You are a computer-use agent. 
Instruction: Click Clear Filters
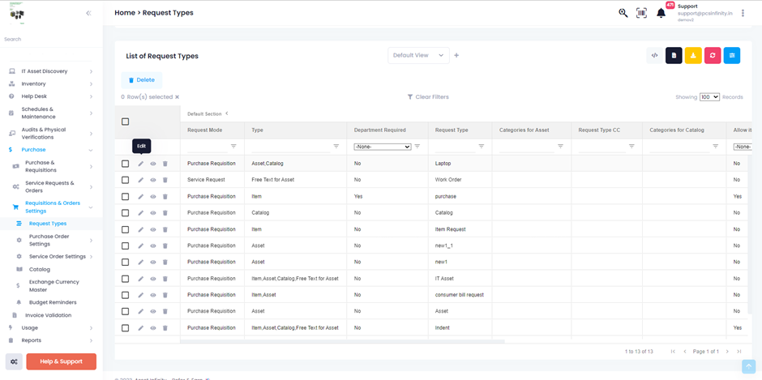click(428, 97)
